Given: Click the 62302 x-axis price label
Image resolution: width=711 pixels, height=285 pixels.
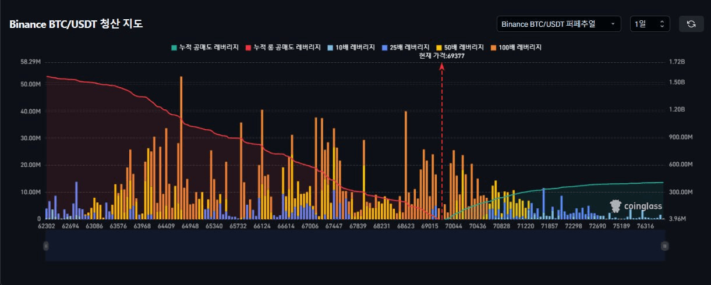Looking at the screenshot, I should click(48, 226).
